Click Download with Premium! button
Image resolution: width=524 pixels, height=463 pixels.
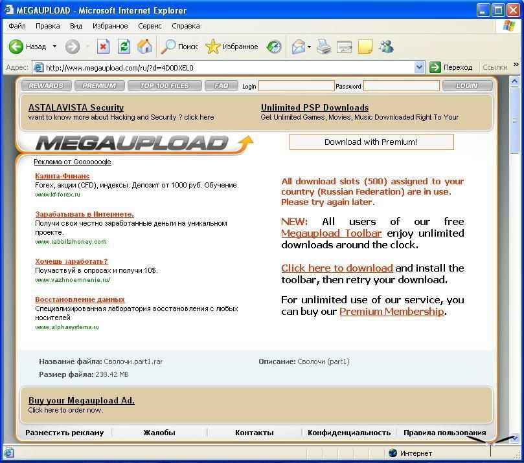371,142
